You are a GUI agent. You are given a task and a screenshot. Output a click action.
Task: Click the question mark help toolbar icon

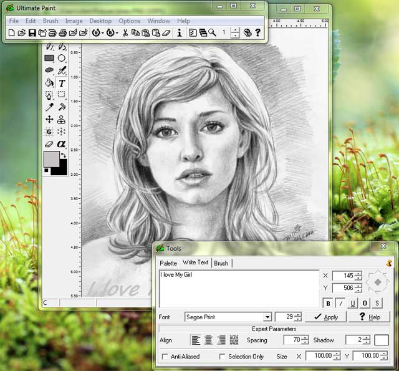[257, 32]
